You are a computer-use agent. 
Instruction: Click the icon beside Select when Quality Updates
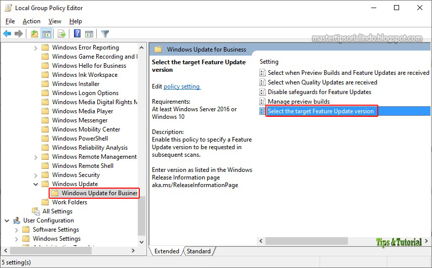click(262, 82)
